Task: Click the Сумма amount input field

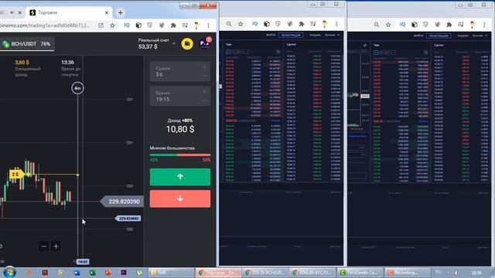Action: click(x=180, y=72)
